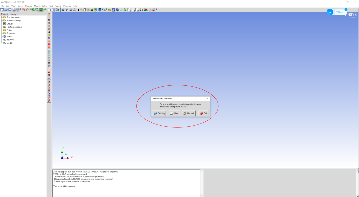359x197 pixels.
Task: Click the Quit button in Welcome dialog
Action: coord(203,113)
